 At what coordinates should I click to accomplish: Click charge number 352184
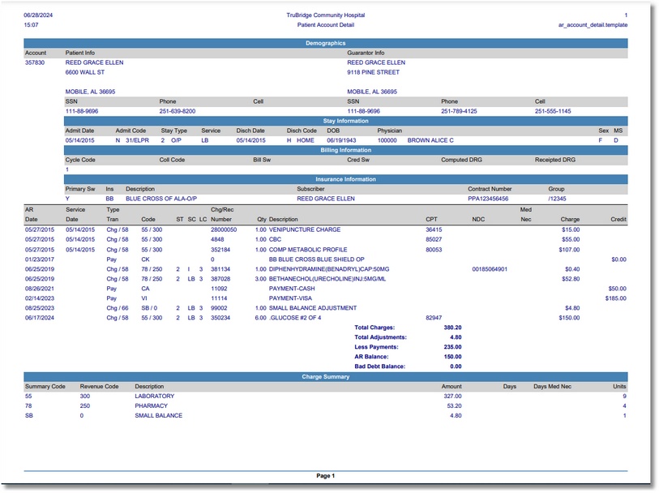220,250
